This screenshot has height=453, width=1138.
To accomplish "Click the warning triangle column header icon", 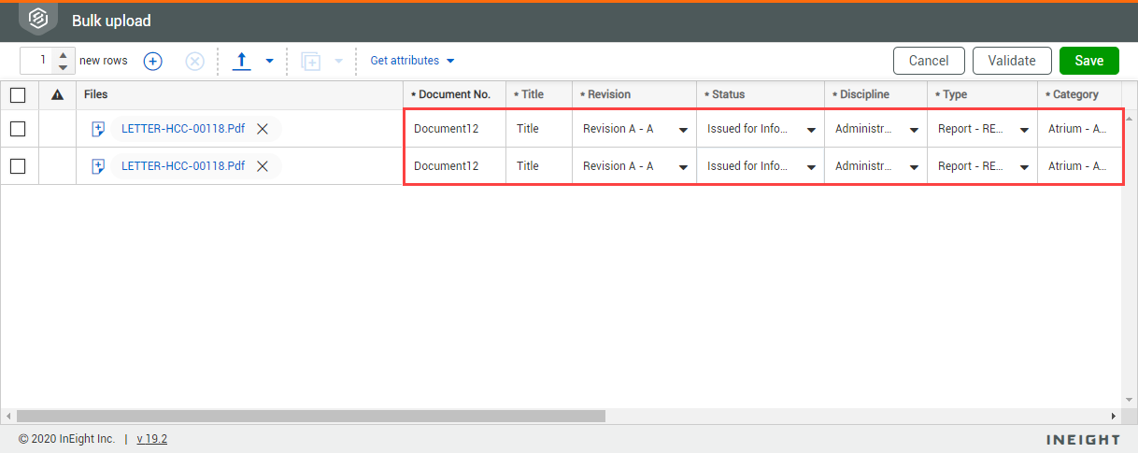I will tap(57, 94).
